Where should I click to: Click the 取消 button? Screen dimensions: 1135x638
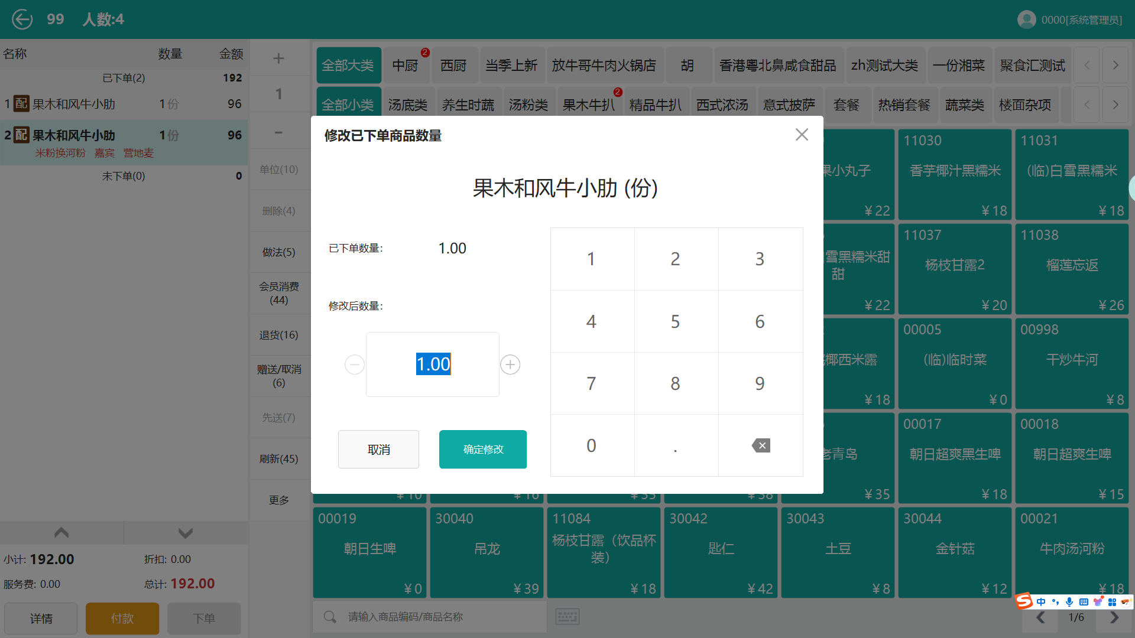378,450
